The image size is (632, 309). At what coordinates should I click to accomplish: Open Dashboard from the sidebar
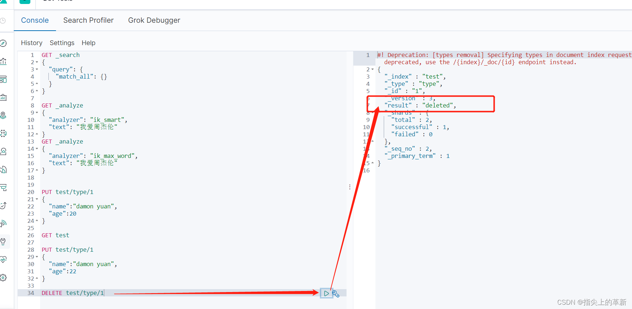coord(3,79)
